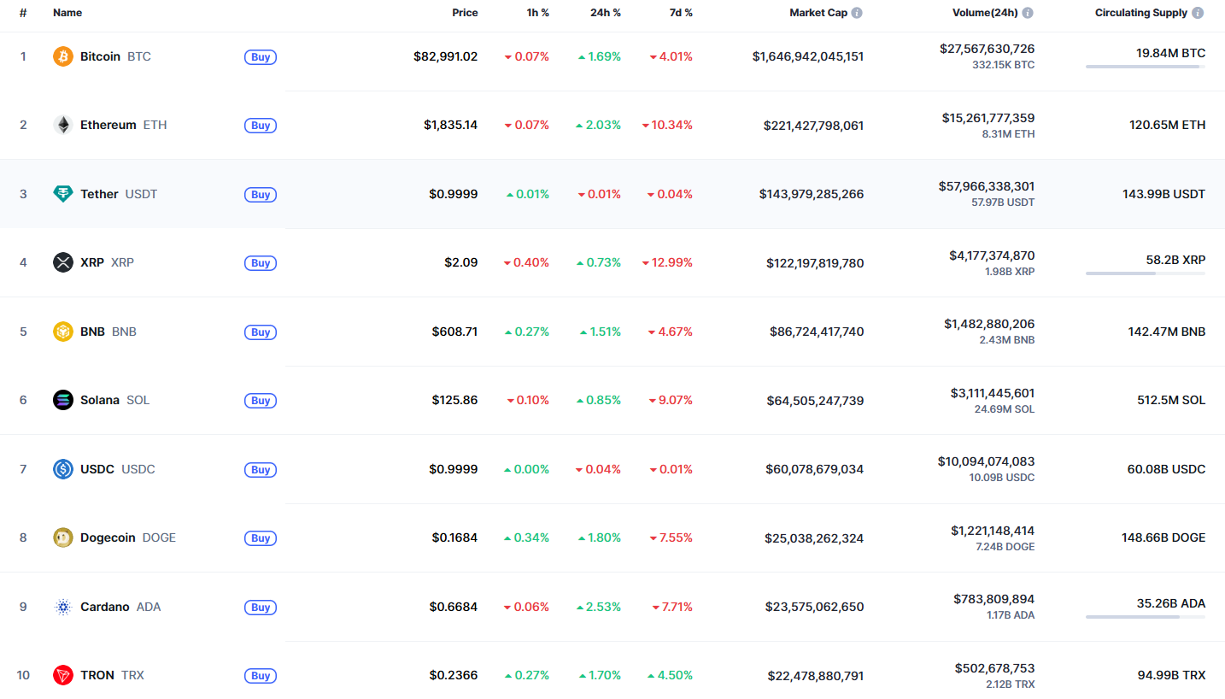Viewport: 1225px width, 699px height.
Task: Sort the table by Name column
Action: pyautogui.click(x=67, y=13)
